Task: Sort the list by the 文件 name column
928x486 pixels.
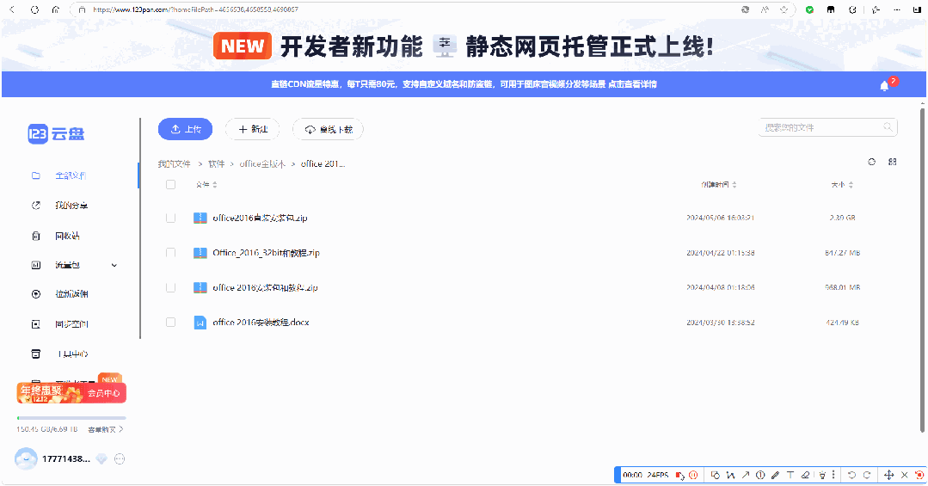Action: [x=206, y=185]
